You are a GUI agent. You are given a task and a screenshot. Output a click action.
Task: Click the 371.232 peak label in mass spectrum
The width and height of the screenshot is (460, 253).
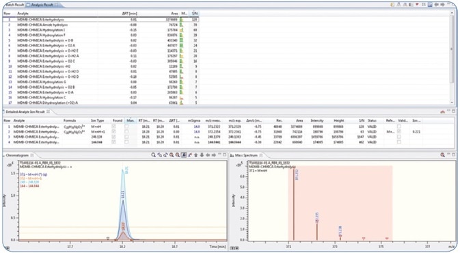point(297,174)
